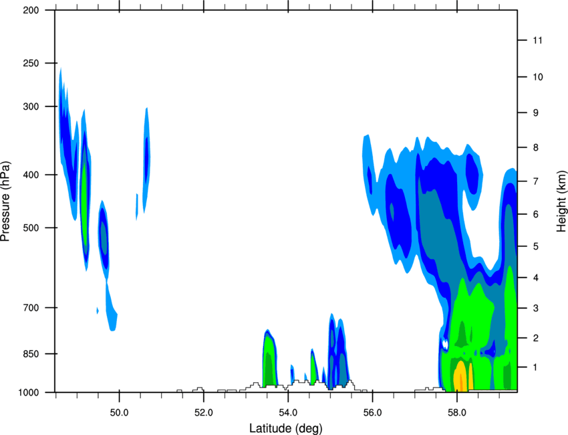
Task: Pick the 2 km height label
Action: 535,338
